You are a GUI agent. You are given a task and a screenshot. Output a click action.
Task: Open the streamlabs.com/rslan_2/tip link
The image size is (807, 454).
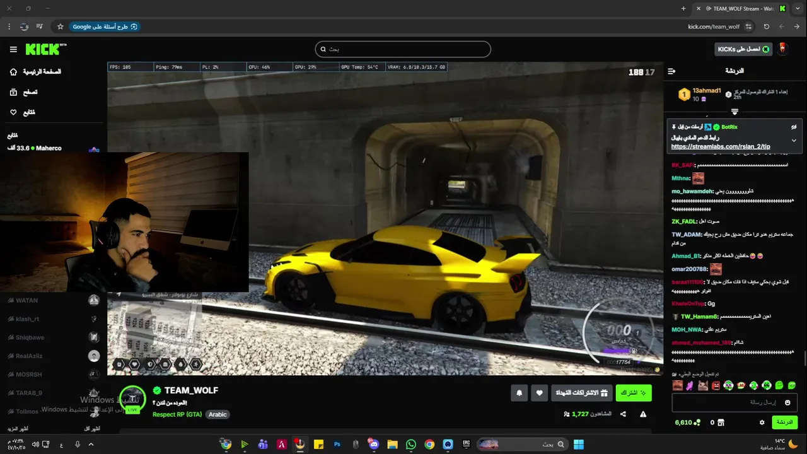(x=721, y=146)
